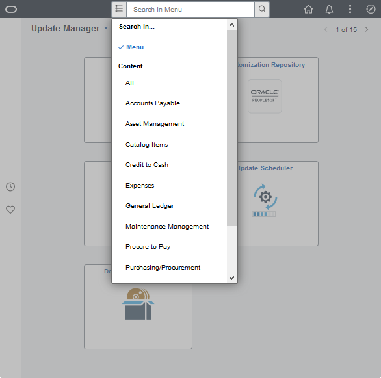Click the search category list icon

tap(119, 9)
